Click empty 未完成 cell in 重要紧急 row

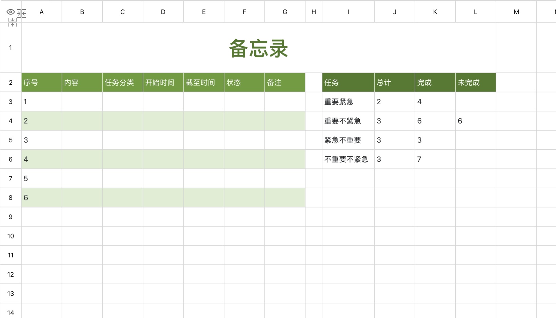pyautogui.click(x=476, y=102)
